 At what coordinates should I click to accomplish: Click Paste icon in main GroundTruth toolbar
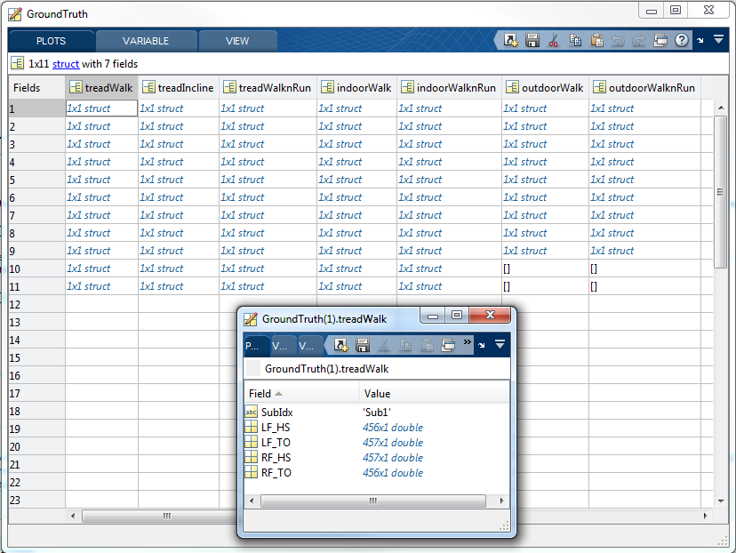pos(596,41)
